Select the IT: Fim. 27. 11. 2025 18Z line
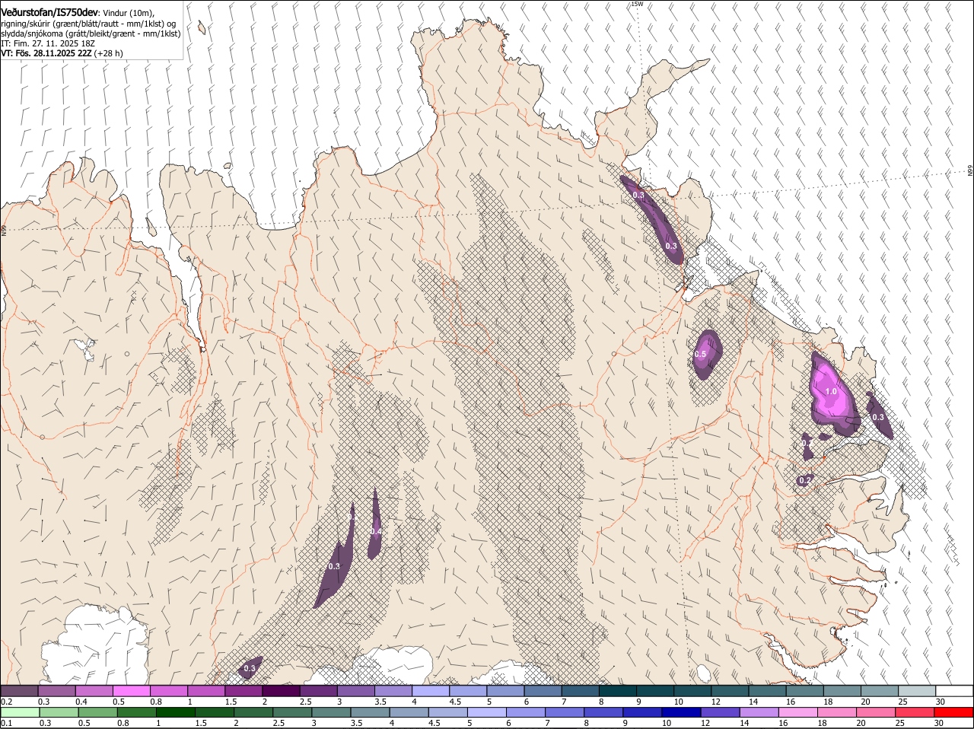This screenshot has height=729, width=974. 46,43
